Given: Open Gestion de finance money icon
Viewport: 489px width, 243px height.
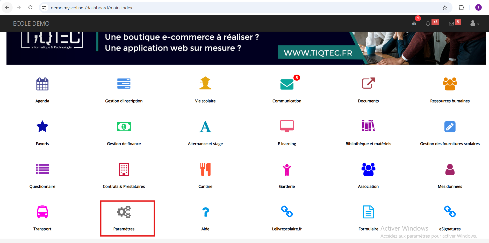Looking at the screenshot, I should pos(124,127).
